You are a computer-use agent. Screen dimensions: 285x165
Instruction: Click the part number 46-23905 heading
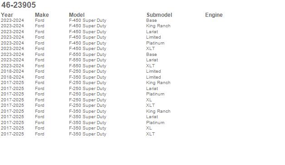point(19,5)
